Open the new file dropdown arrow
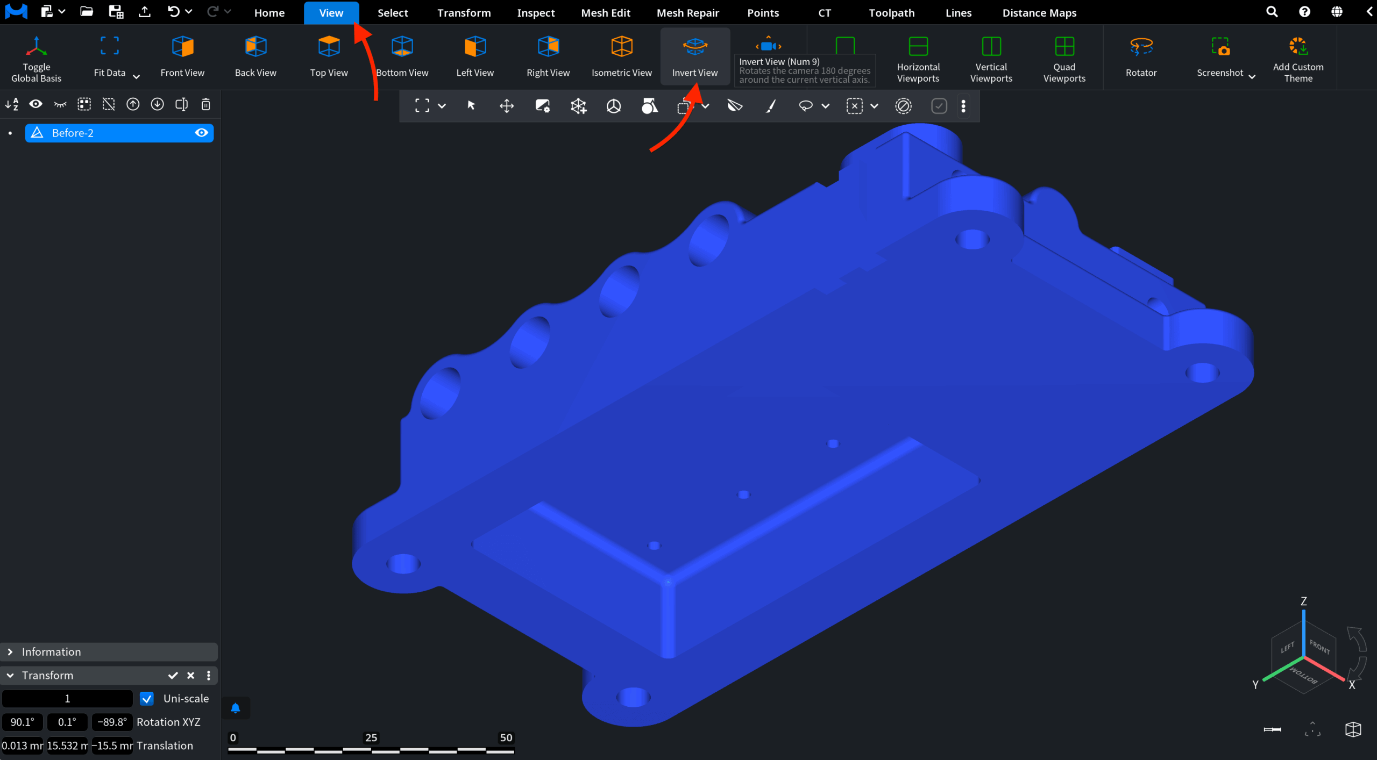This screenshot has height=760, width=1377. tap(62, 11)
